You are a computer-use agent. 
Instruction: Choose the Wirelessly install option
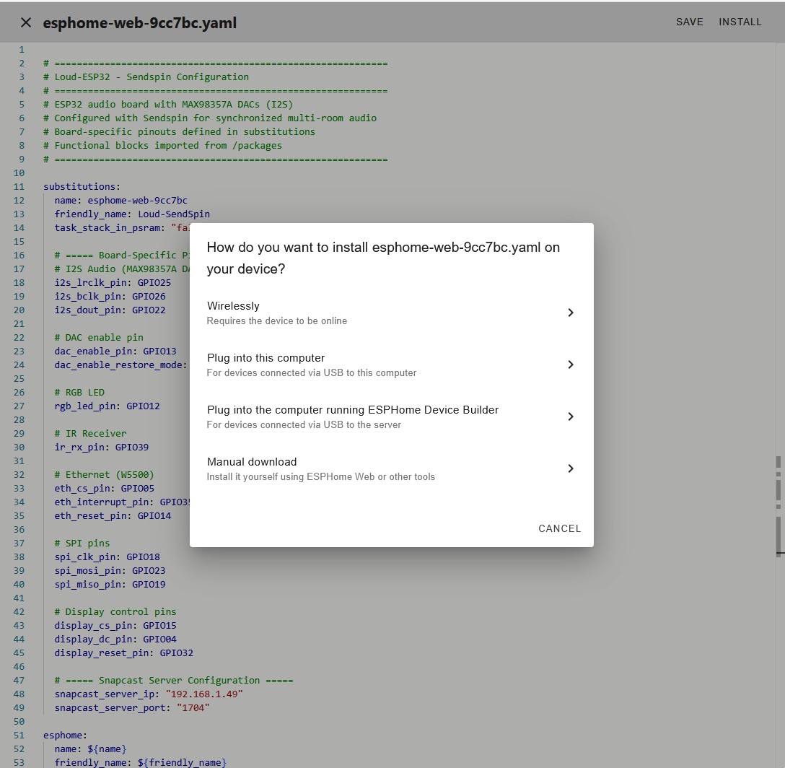tap(392, 313)
